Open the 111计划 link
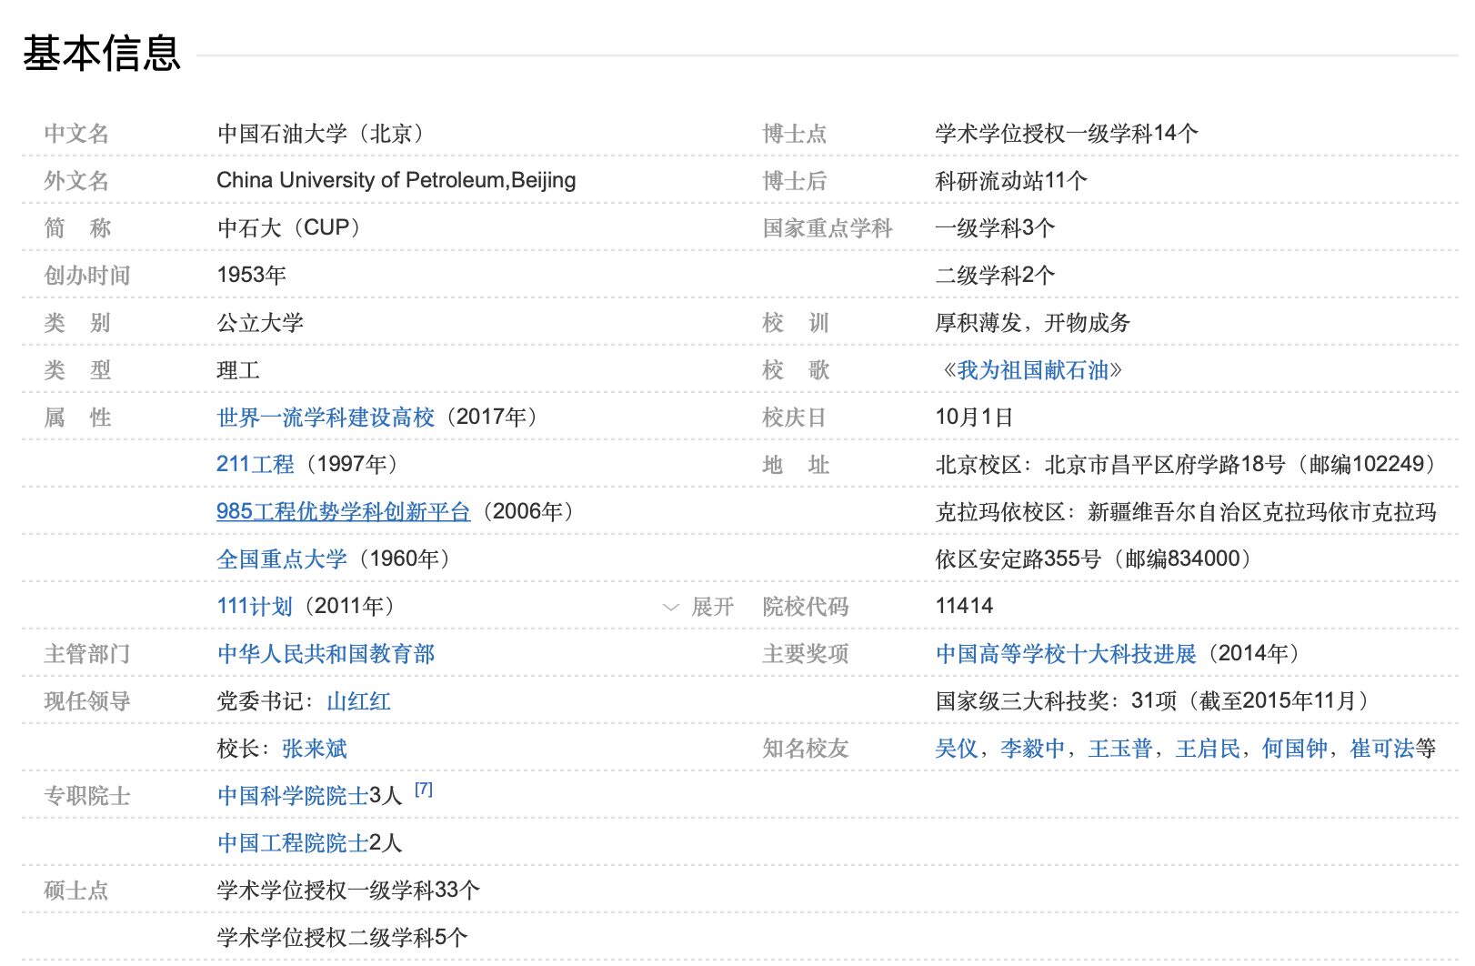1475x966 pixels. click(255, 607)
